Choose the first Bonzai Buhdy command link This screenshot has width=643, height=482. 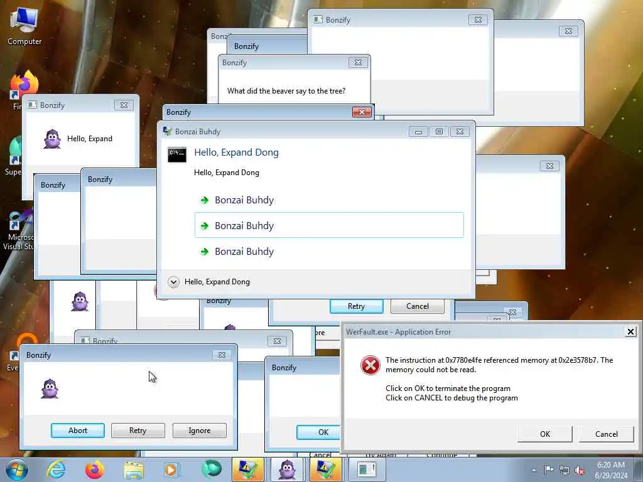tap(329, 200)
